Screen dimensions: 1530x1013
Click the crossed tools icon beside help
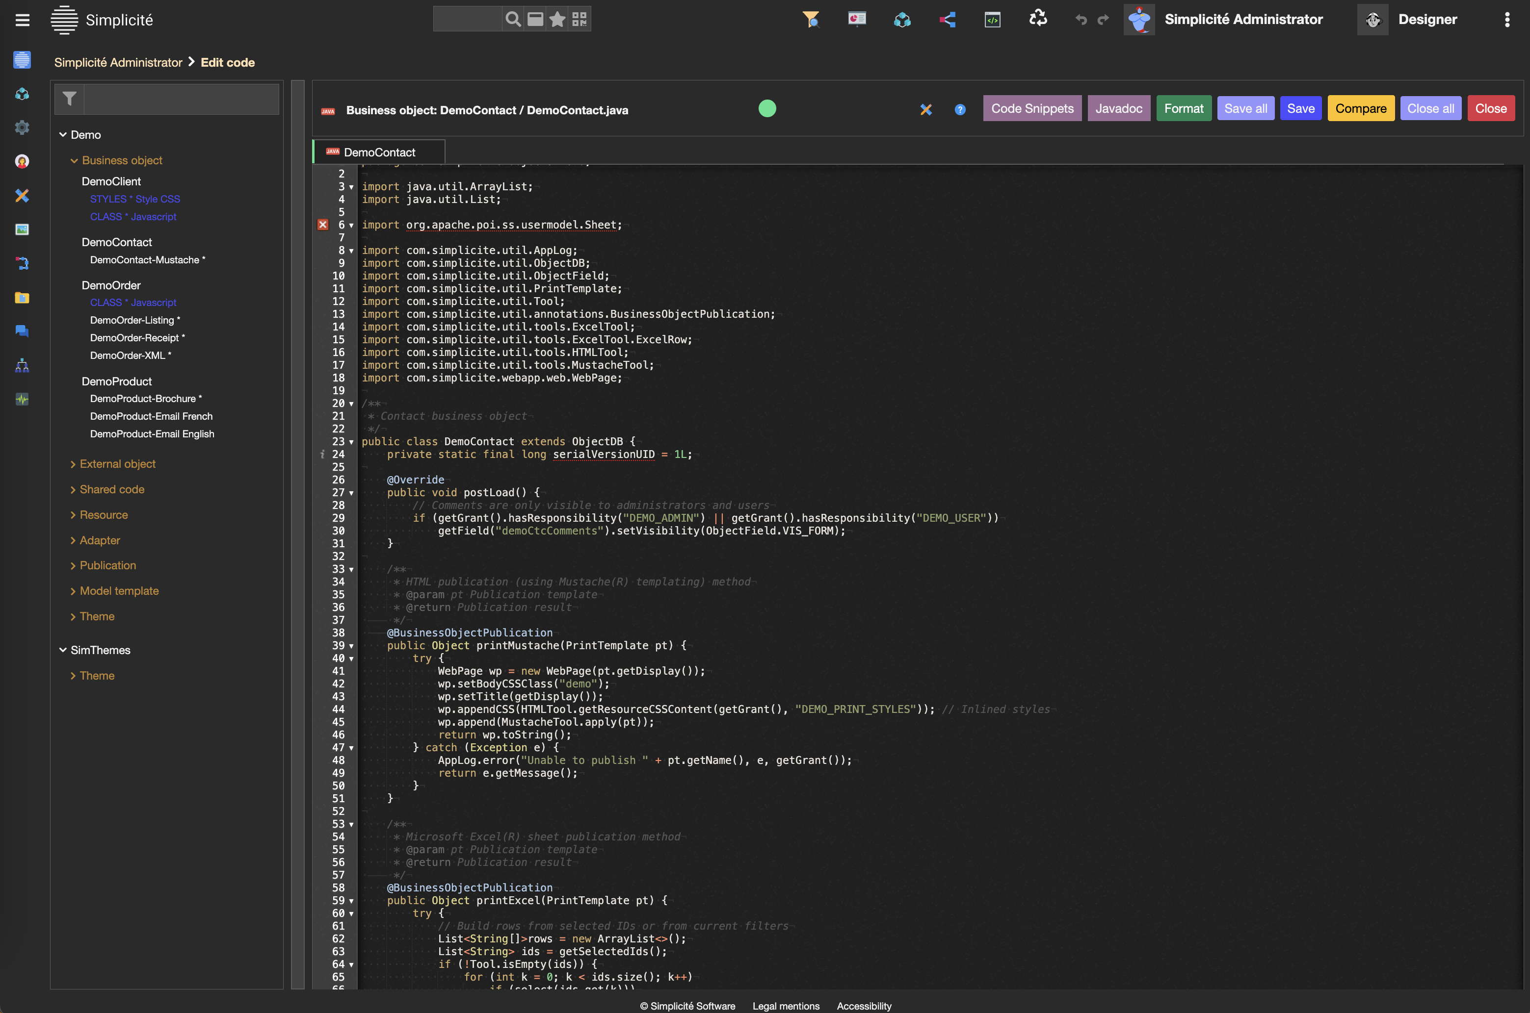pyautogui.click(x=925, y=110)
